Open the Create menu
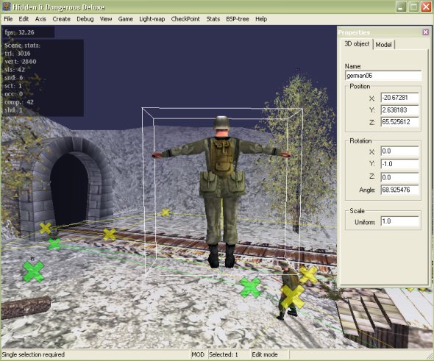Viewport: 434px width, 361px height. pos(62,19)
